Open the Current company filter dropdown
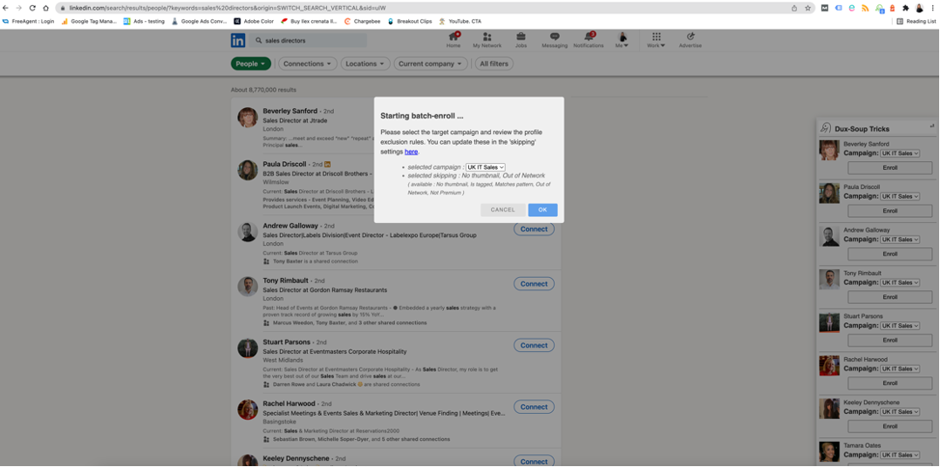The height and width of the screenshot is (467, 940). tap(431, 64)
